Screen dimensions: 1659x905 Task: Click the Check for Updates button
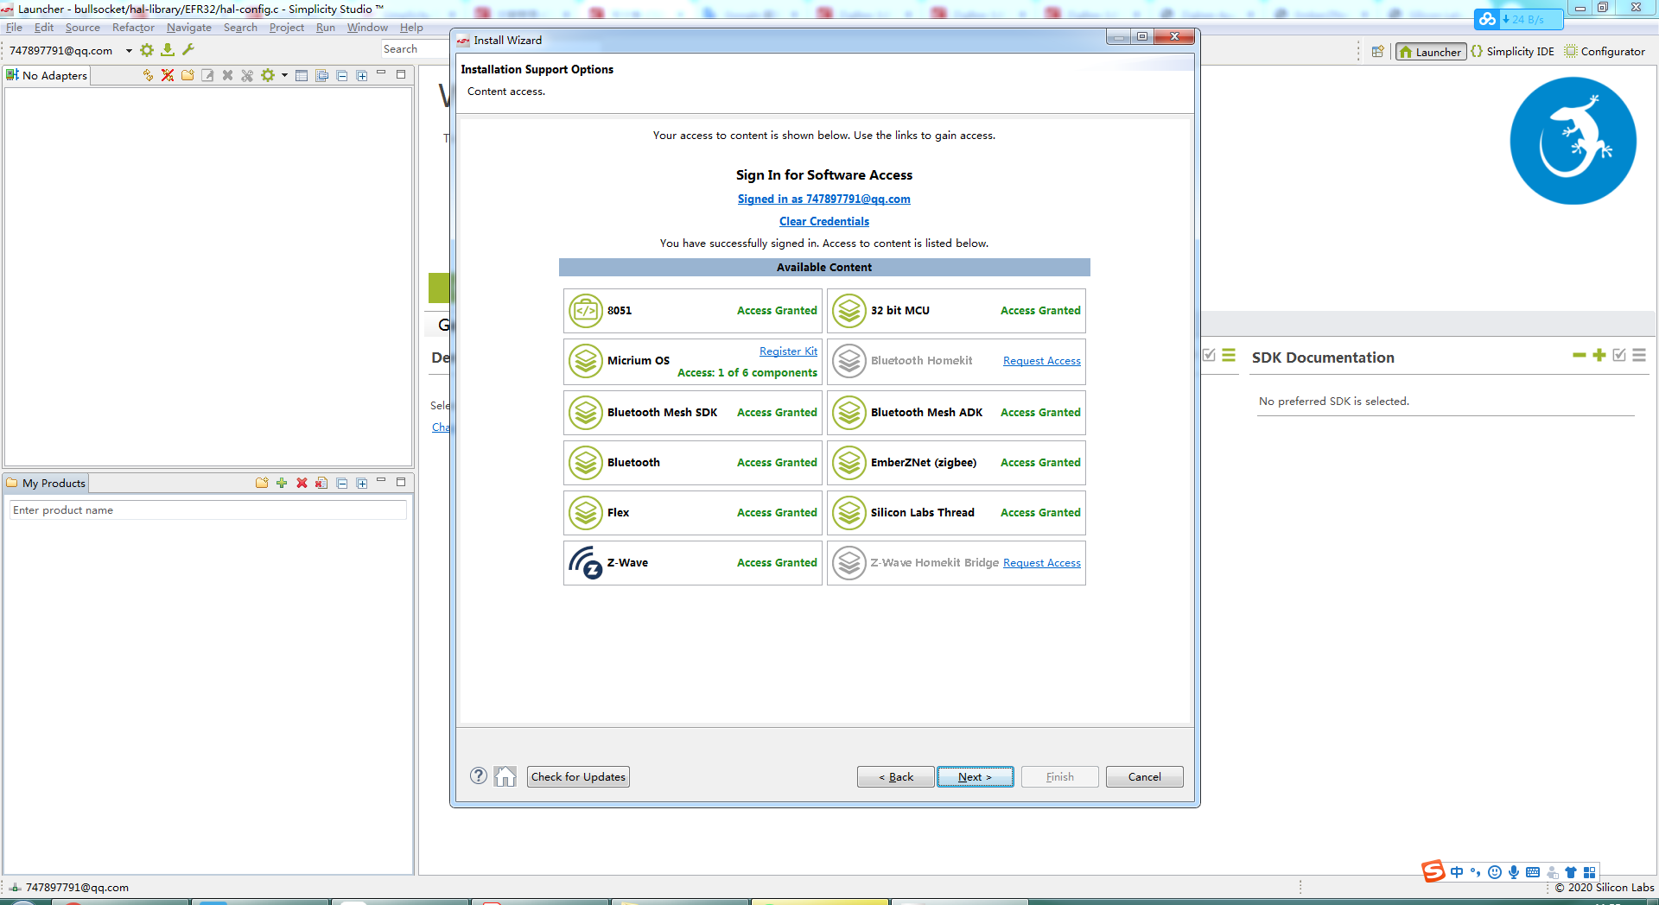coord(578,777)
